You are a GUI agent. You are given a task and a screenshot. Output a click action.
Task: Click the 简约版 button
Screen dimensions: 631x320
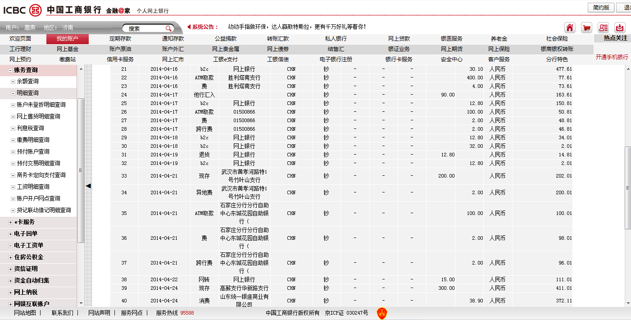tap(601, 8)
